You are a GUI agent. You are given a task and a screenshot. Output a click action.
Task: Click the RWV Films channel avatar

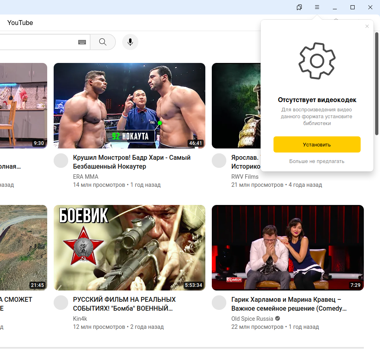pos(219,161)
